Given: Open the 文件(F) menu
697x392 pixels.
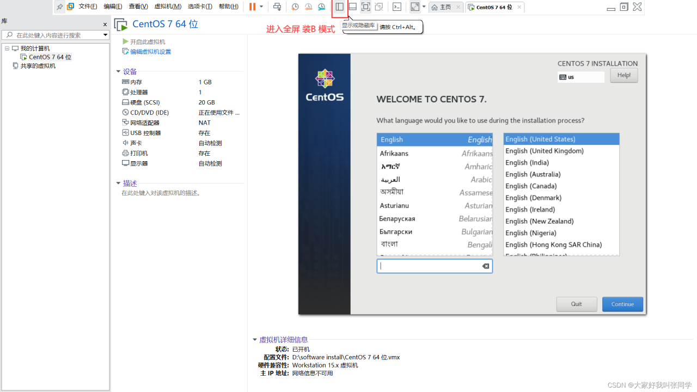Looking at the screenshot, I should coord(88,7).
